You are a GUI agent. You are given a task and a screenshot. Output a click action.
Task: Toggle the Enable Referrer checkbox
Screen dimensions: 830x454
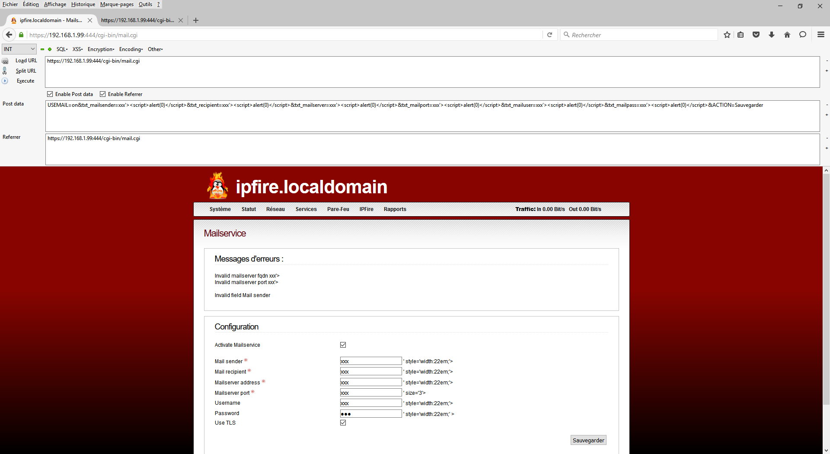(103, 94)
